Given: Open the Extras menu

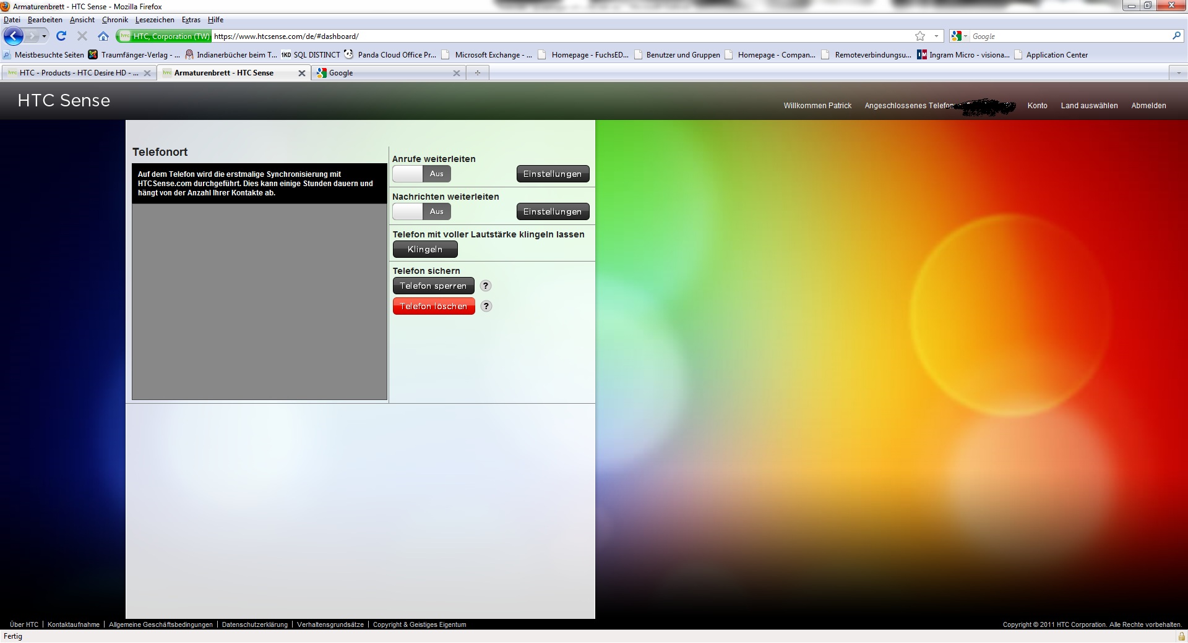Looking at the screenshot, I should pos(191,20).
